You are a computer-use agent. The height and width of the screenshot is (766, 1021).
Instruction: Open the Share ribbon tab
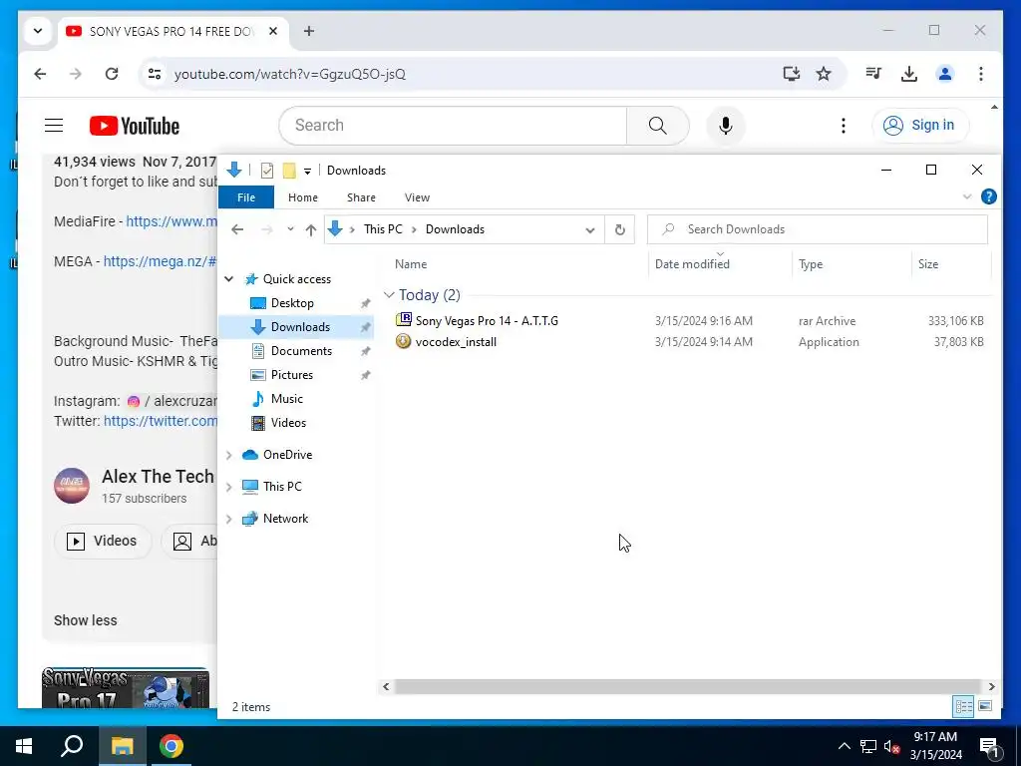[x=361, y=197]
